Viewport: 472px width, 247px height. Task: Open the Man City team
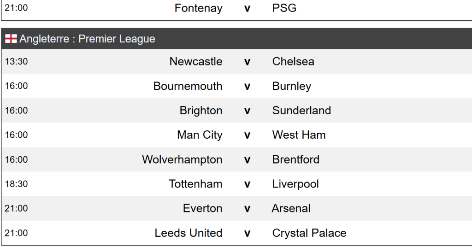pos(200,135)
